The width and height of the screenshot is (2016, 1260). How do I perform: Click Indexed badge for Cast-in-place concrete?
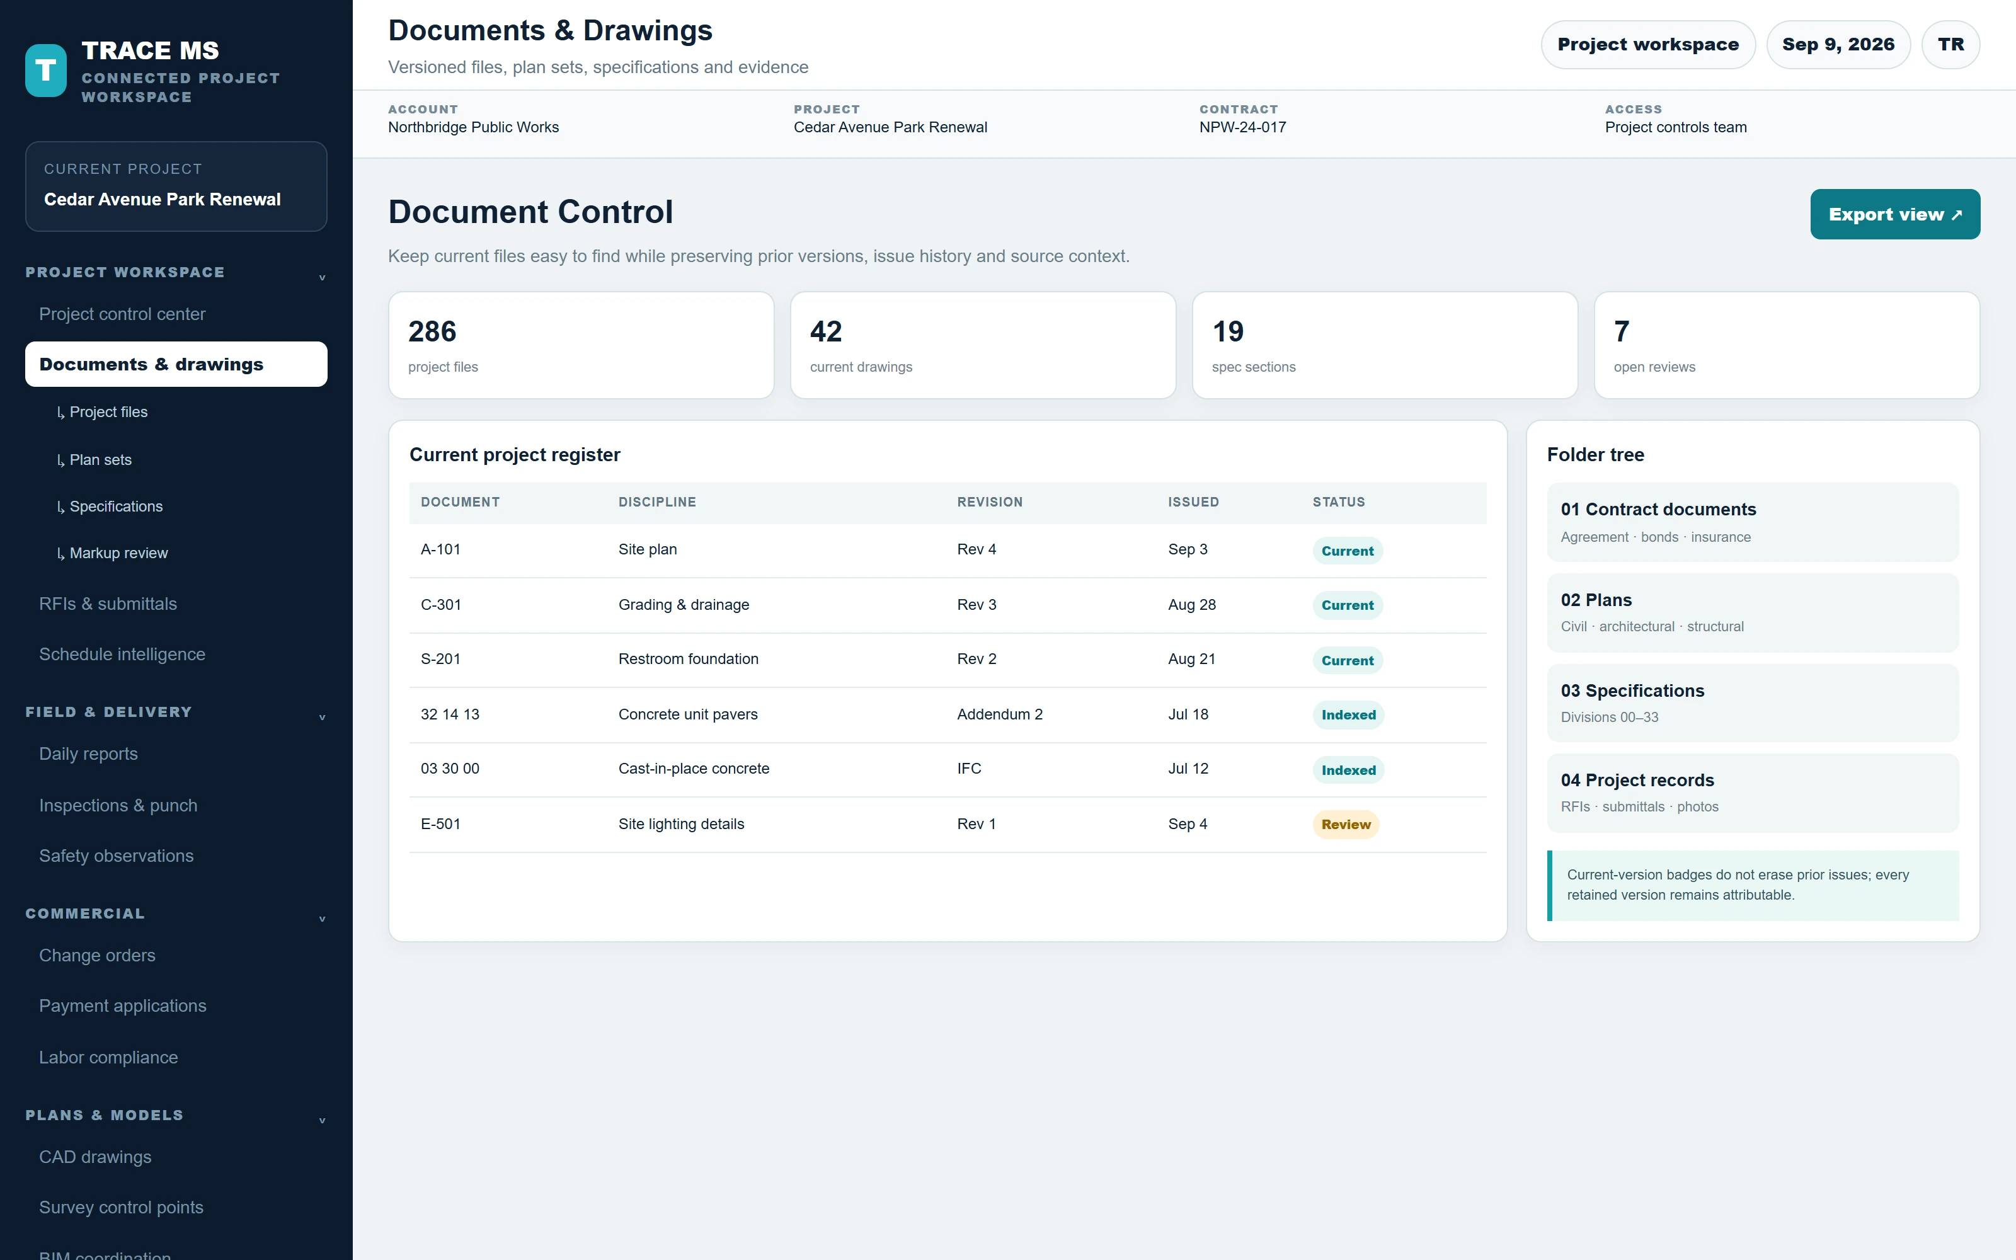(1348, 770)
